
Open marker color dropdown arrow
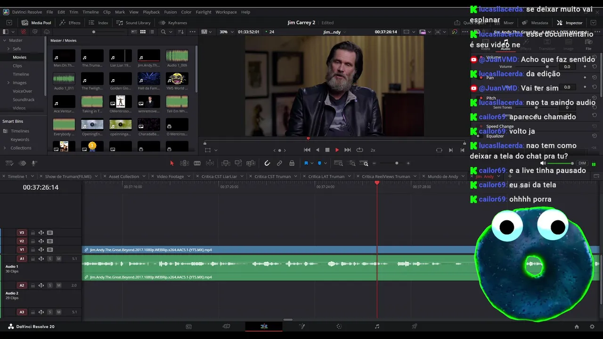pyautogui.click(x=325, y=163)
